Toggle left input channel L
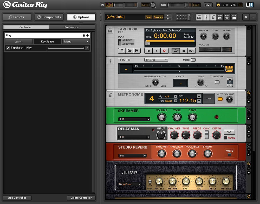Image resolution: width=260 pixels, height=204 pixels. [107, 5]
